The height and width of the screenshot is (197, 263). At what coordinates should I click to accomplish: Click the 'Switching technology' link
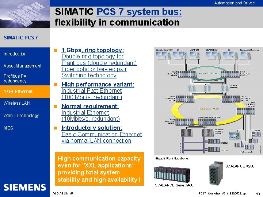coord(89,75)
